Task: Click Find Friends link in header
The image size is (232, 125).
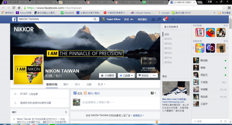Action: coord(142,19)
